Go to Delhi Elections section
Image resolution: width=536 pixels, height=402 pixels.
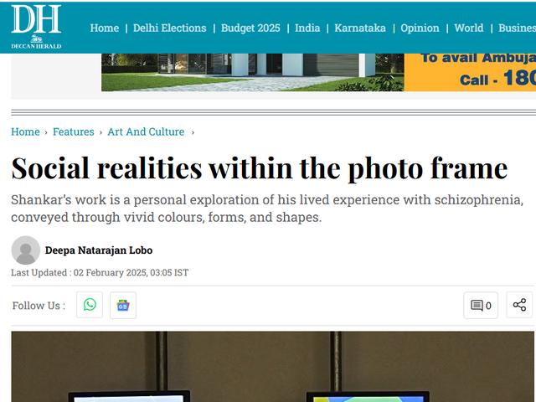click(x=169, y=28)
